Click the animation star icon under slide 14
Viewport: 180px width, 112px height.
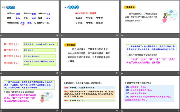(x=62, y=73)
